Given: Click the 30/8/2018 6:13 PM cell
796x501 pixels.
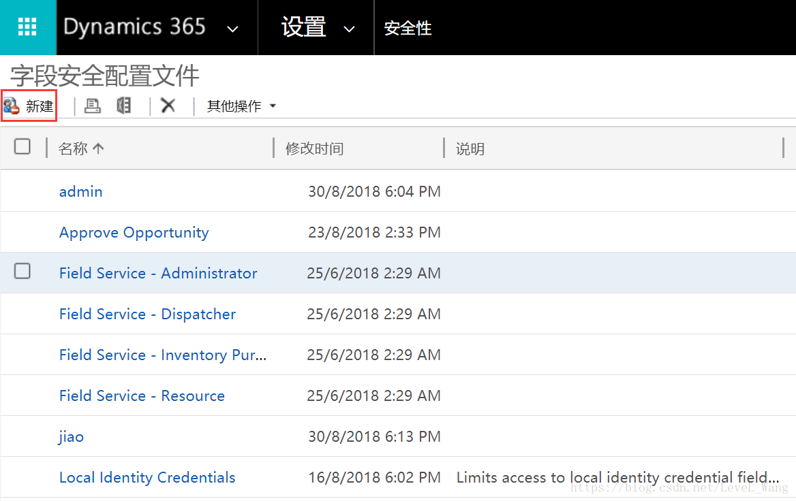Looking at the screenshot, I should (375, 436).
